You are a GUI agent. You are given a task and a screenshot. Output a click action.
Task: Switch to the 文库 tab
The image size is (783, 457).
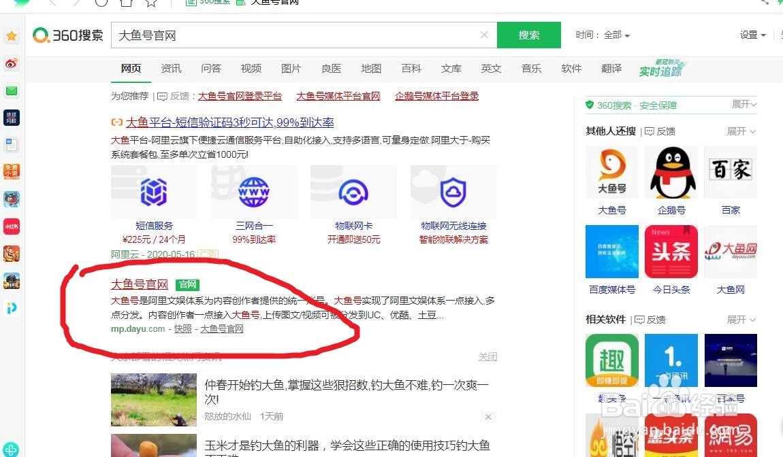tap(451, 69)
